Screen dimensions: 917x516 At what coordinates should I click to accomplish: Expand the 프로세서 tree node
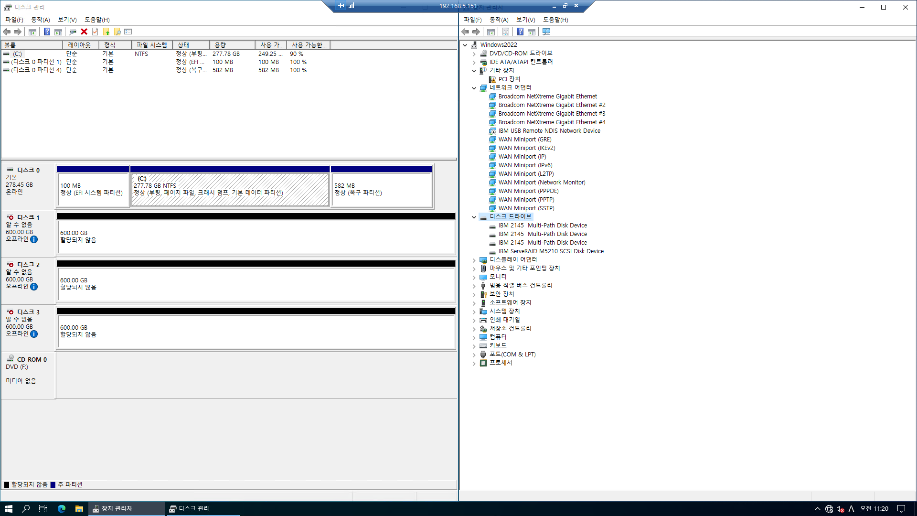[x=474, y=363]
